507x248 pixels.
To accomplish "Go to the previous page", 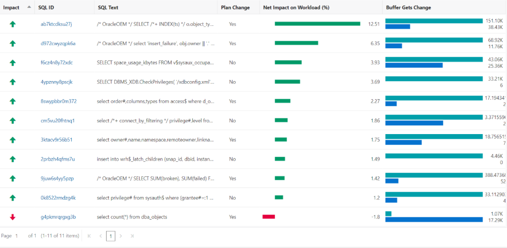I will [100, 236].
